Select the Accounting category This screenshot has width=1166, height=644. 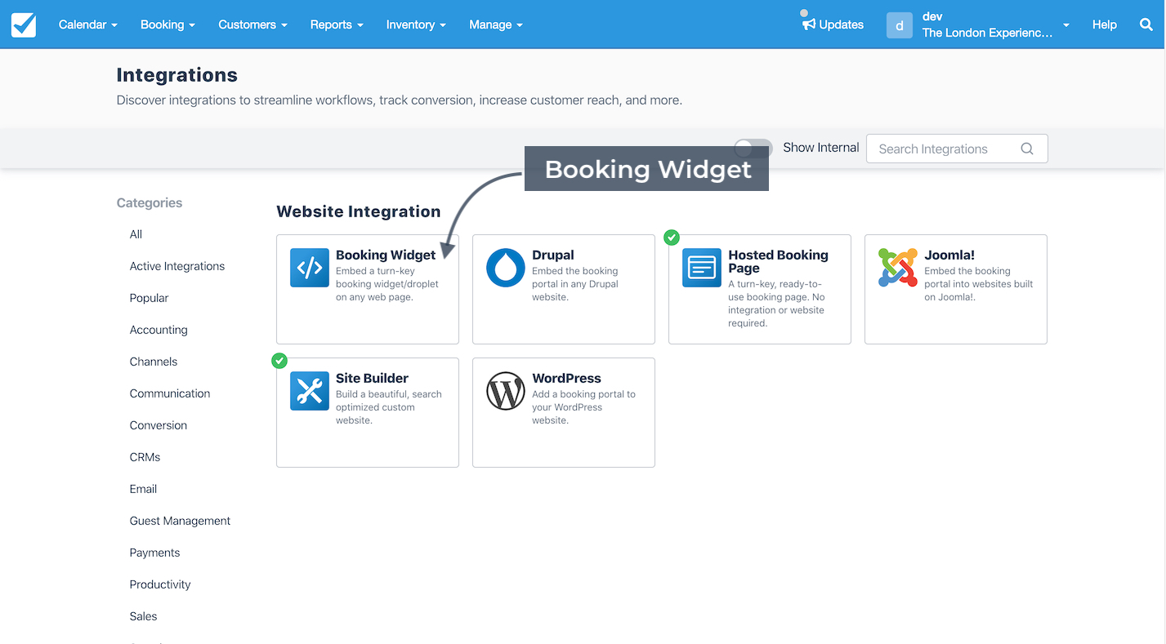pyautogui.click(x=159, y=330)
